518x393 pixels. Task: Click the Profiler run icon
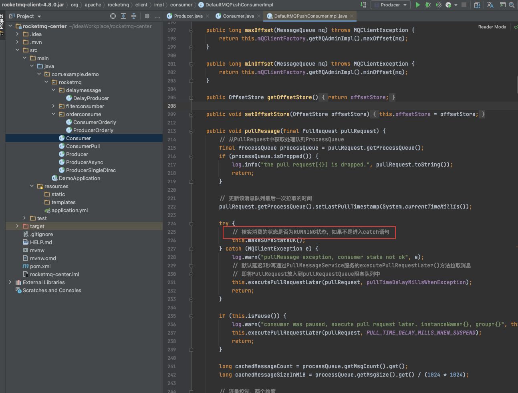click(x=448, y=5)
